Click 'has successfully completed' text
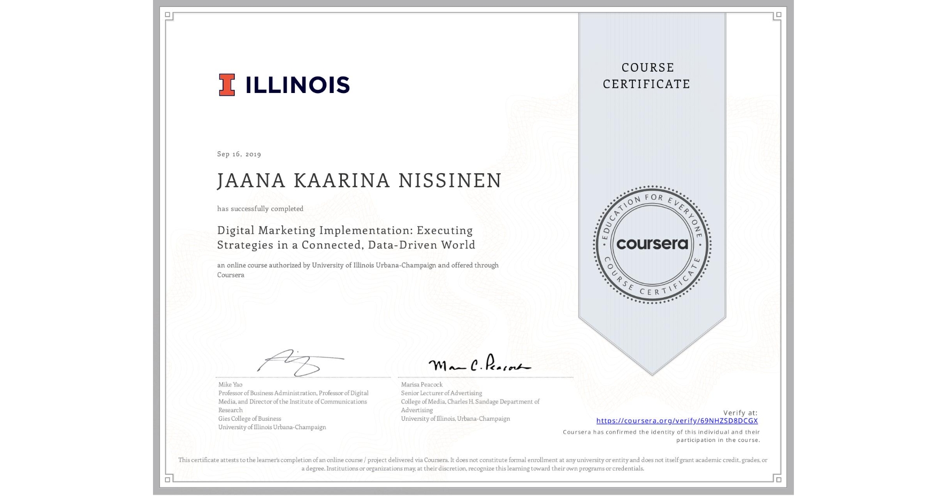This screenshot has width=948, height=496. click(260, 209)
